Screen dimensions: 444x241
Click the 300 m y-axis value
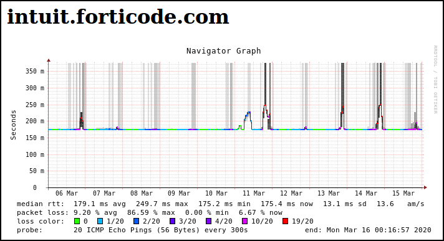point(35,88)
